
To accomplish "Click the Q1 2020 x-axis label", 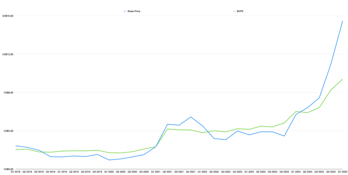I will tap(109, 172).
